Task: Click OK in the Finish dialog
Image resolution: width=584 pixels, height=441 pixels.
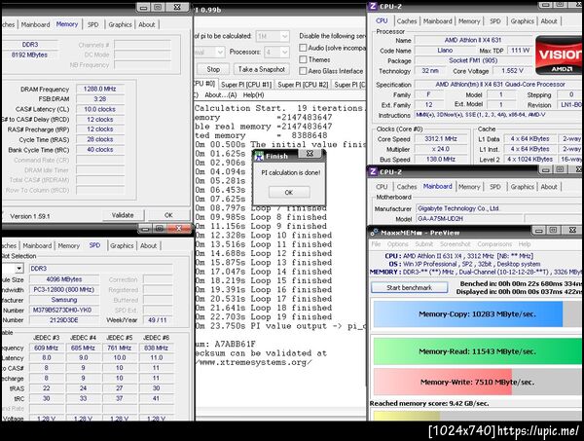Action: (x=289, y=192)
